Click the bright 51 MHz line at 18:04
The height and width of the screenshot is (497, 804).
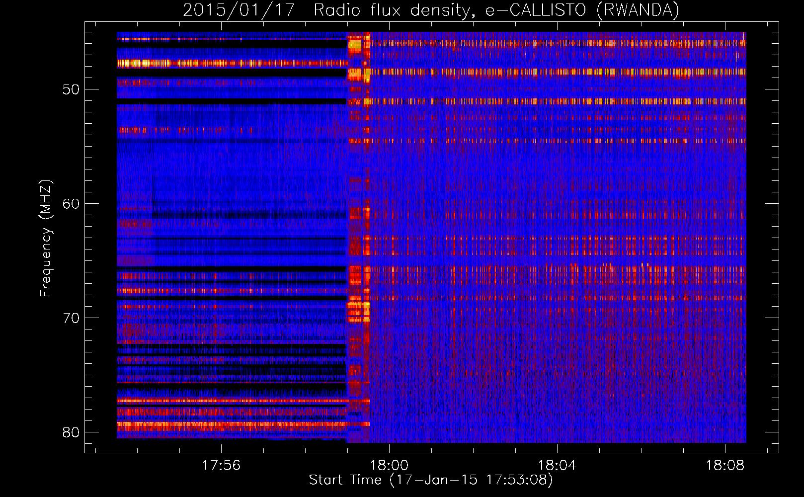(557, 101)
